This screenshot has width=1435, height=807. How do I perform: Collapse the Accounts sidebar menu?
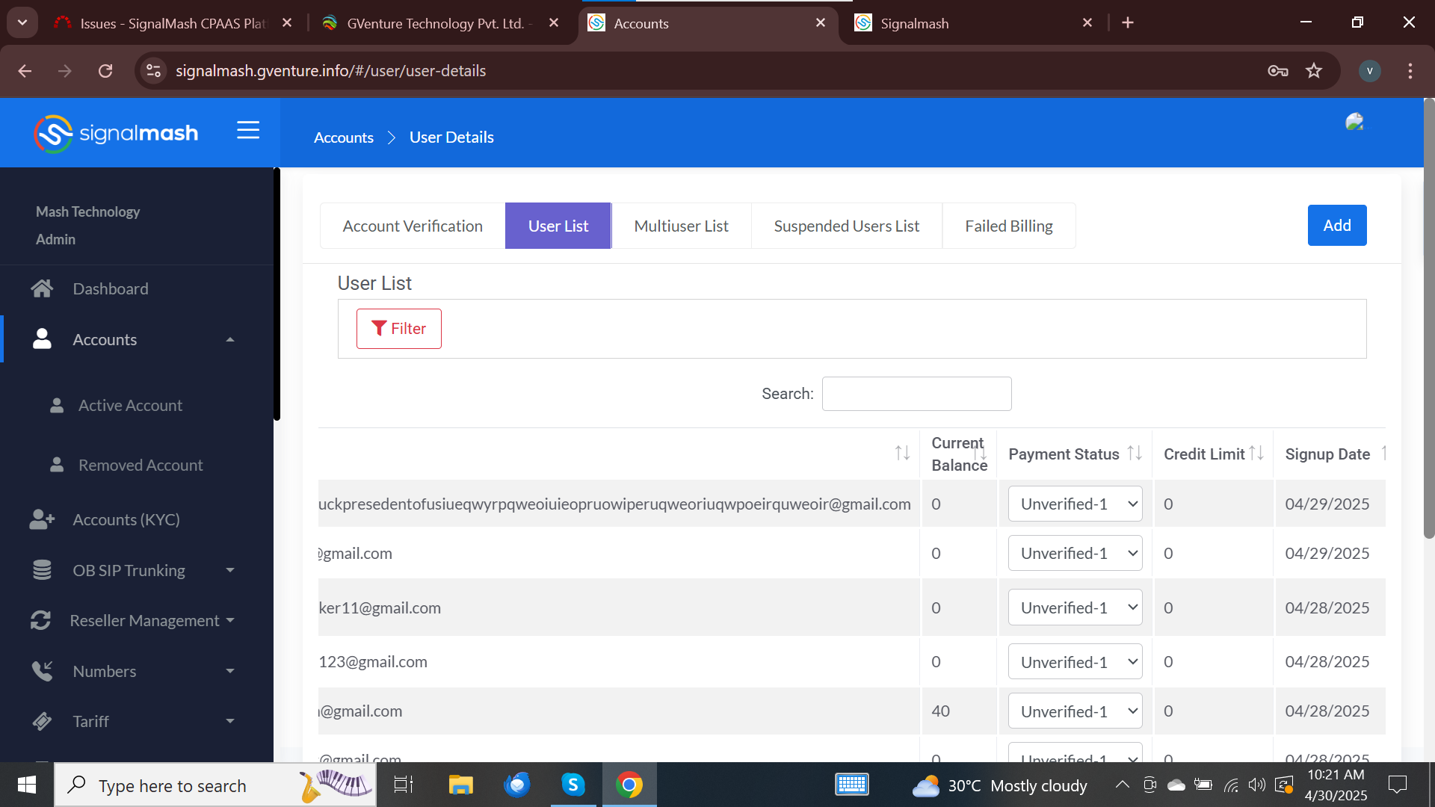tap(230, 340)
